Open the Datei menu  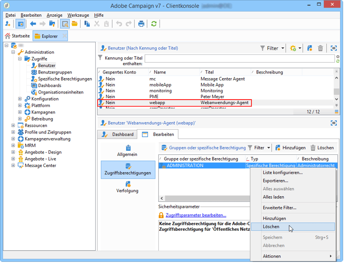pyautogui.click(x=10, y=15)
